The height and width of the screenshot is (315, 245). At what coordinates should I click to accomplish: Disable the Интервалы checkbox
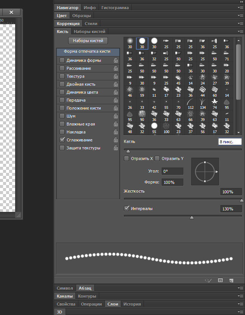[x=127, y=208]
